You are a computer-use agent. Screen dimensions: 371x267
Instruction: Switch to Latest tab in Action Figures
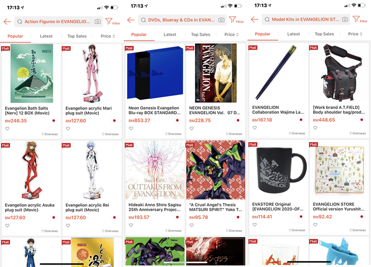coord(46,36)
